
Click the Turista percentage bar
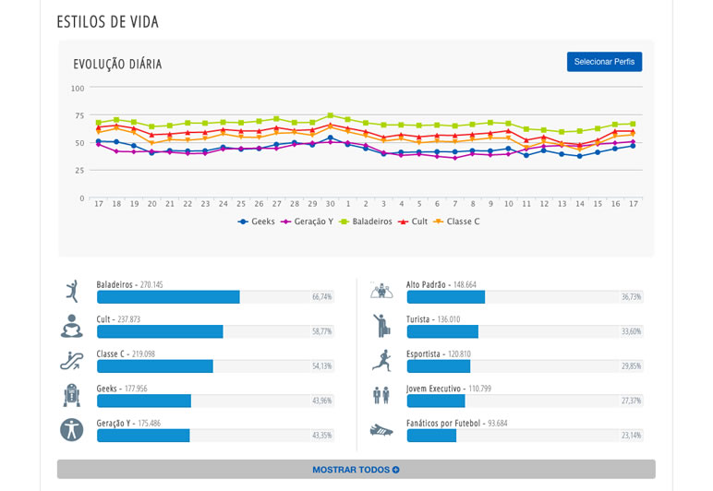pyautogui.click(x=442, y=331)
